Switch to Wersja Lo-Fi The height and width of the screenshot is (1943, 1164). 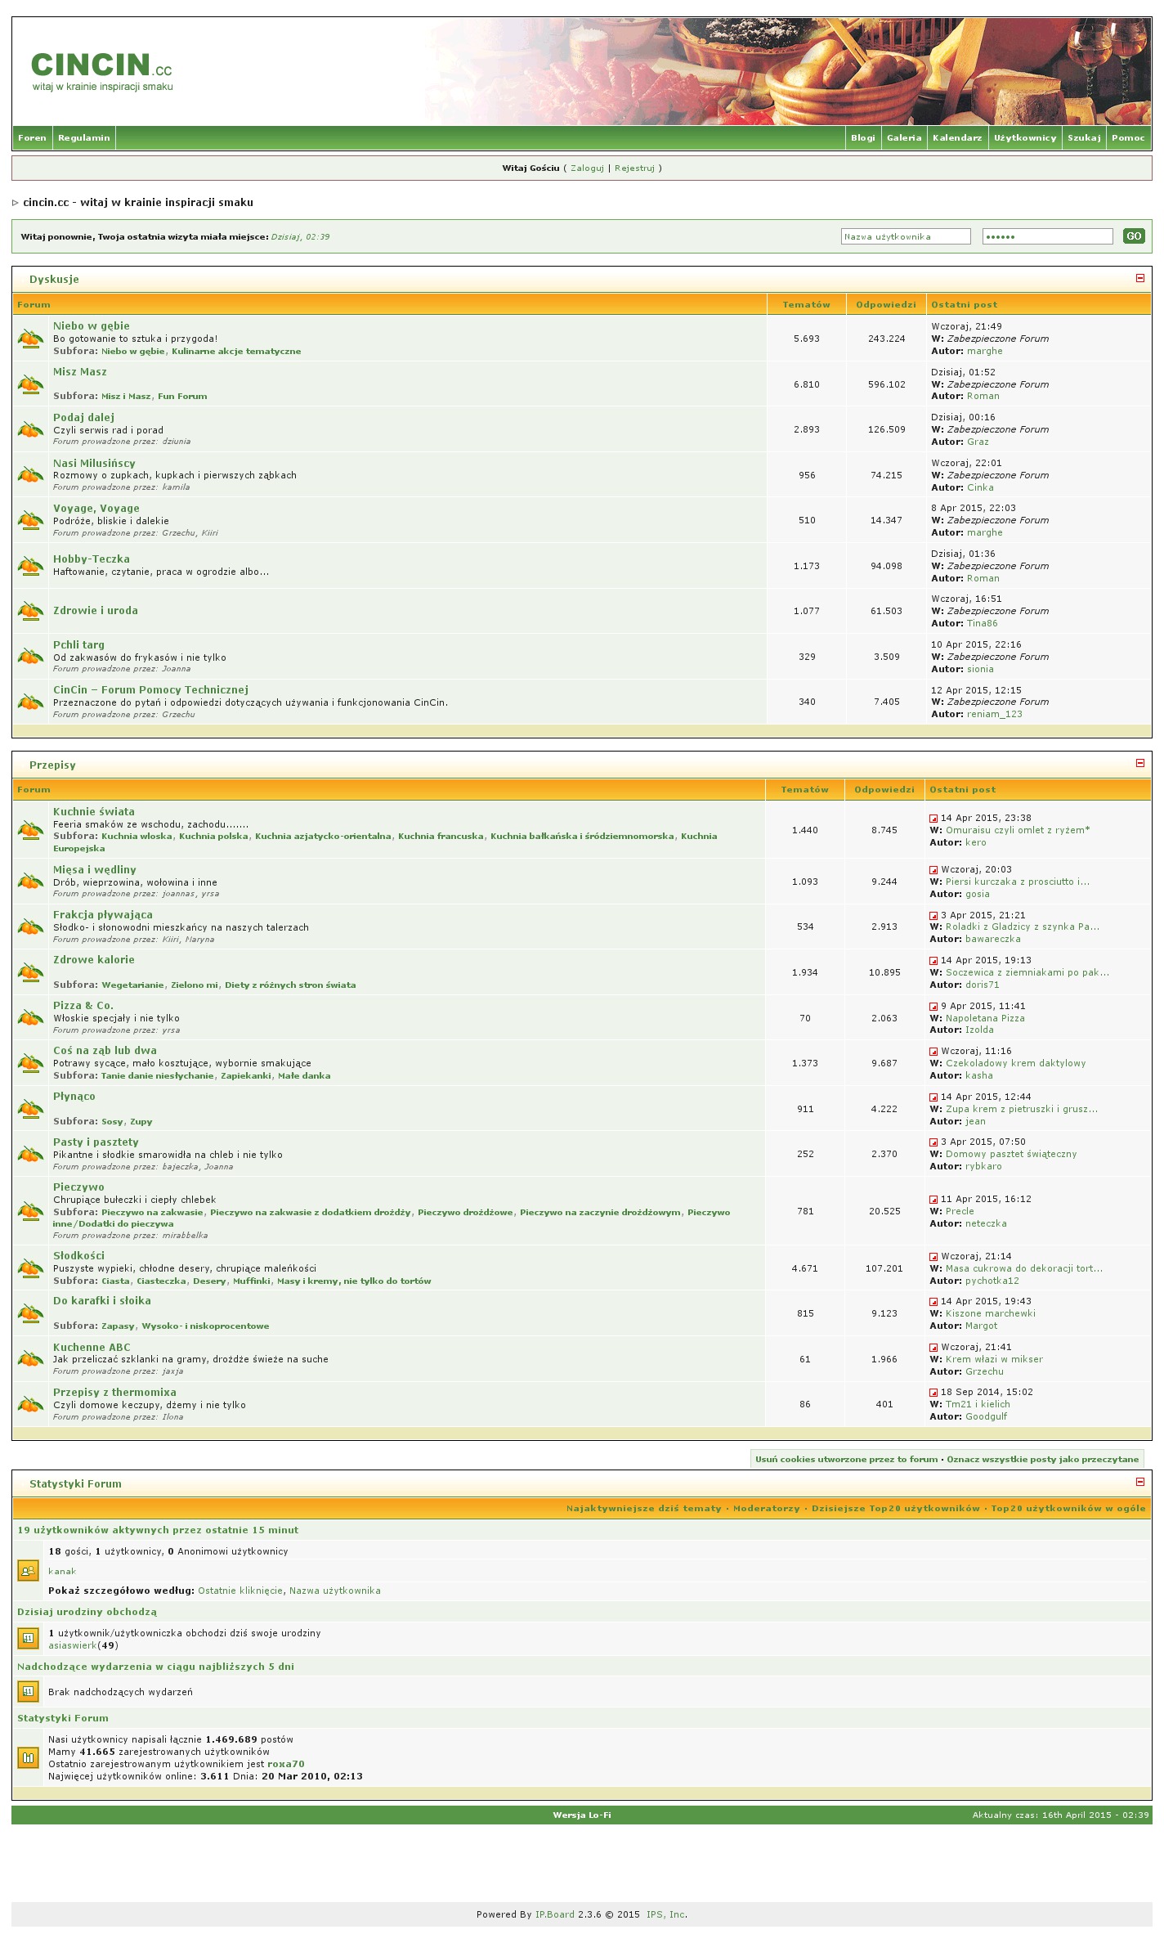[x=582, y=1815]
